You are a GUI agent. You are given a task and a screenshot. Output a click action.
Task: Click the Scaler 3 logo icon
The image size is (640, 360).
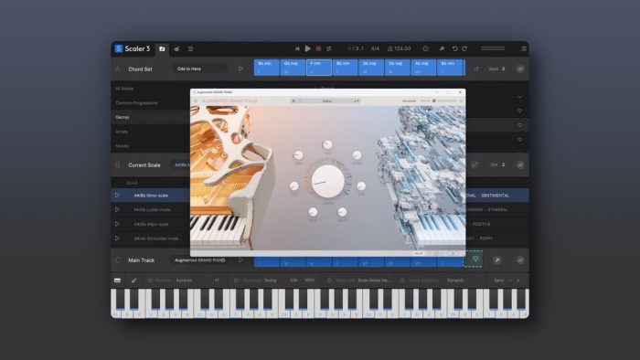118,48
